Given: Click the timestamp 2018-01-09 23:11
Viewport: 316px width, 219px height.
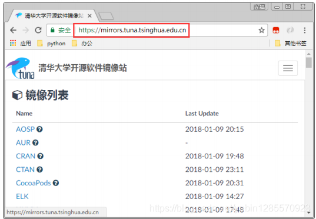Looking at the screenshot, I should point(214,170).
